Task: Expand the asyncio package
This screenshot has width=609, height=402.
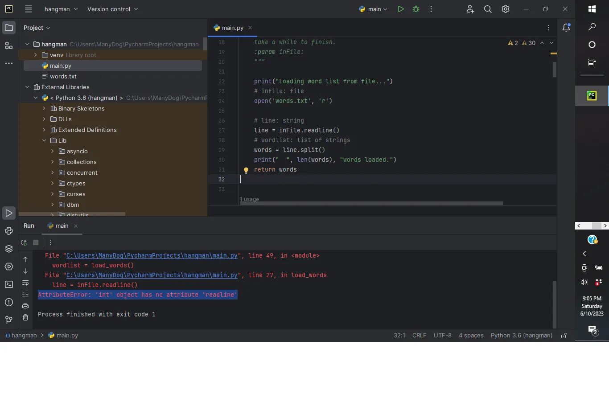Action: pos(52,151)
